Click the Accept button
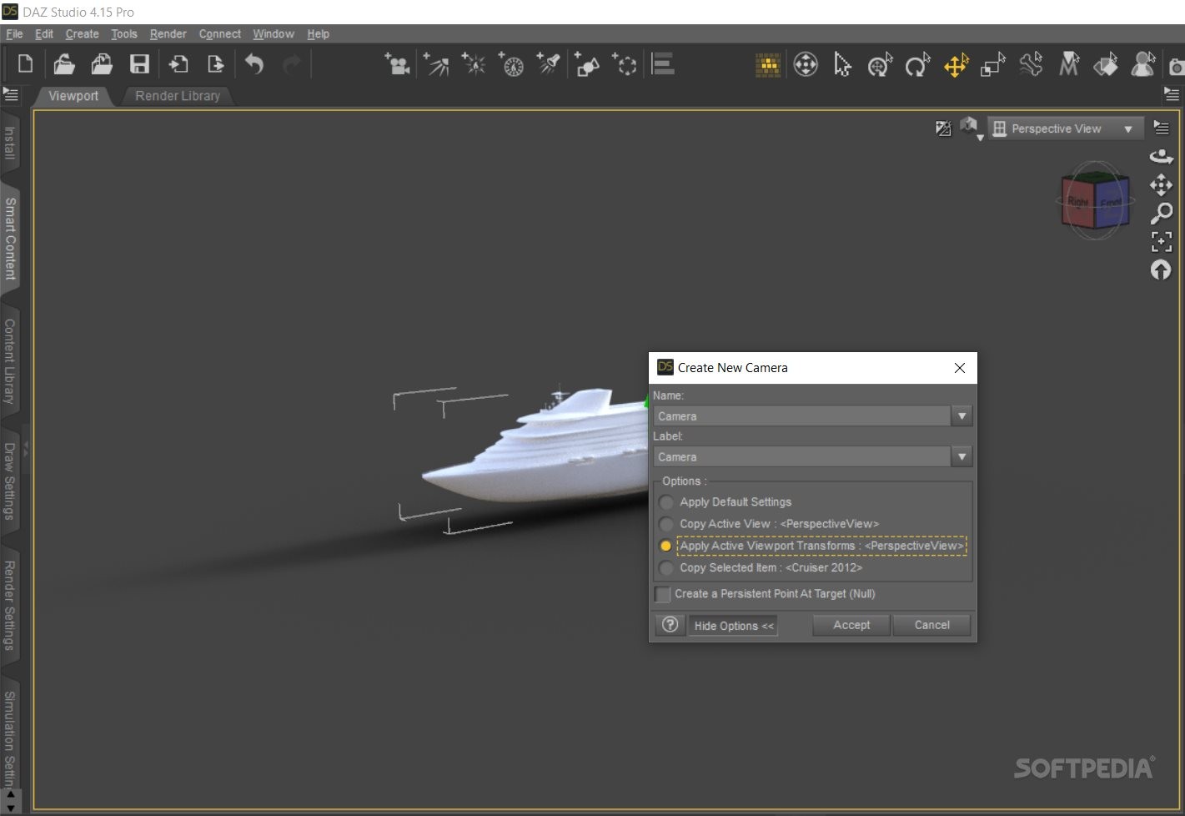Viewport: 1185px width, 816px height. 851,625
